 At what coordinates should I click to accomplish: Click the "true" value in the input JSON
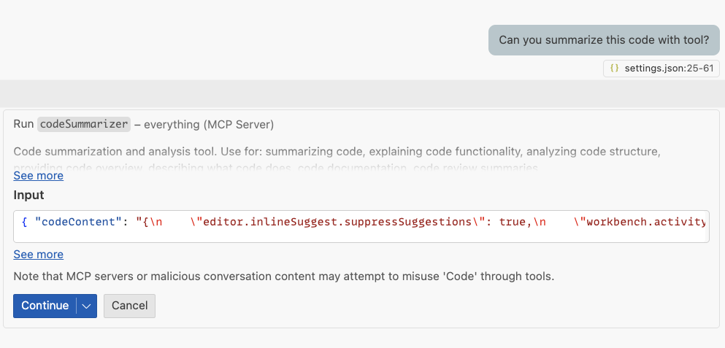coord(514,222)
